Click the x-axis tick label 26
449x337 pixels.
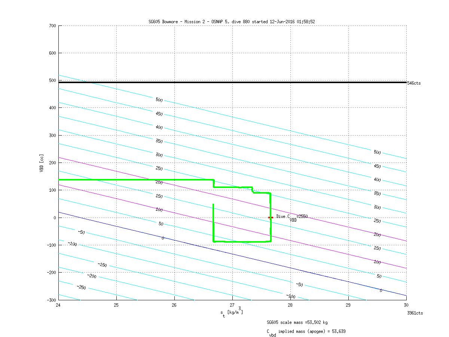click(174, 305)
